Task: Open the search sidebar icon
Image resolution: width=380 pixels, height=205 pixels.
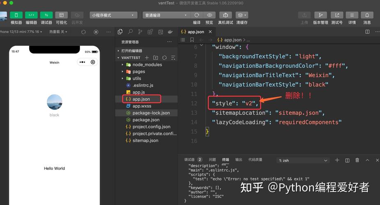Action: click(x=130, y=32)
